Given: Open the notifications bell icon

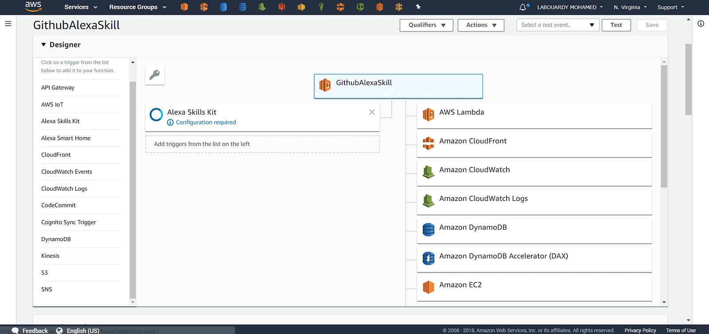Looking at the screenshot, I should 523,7.
